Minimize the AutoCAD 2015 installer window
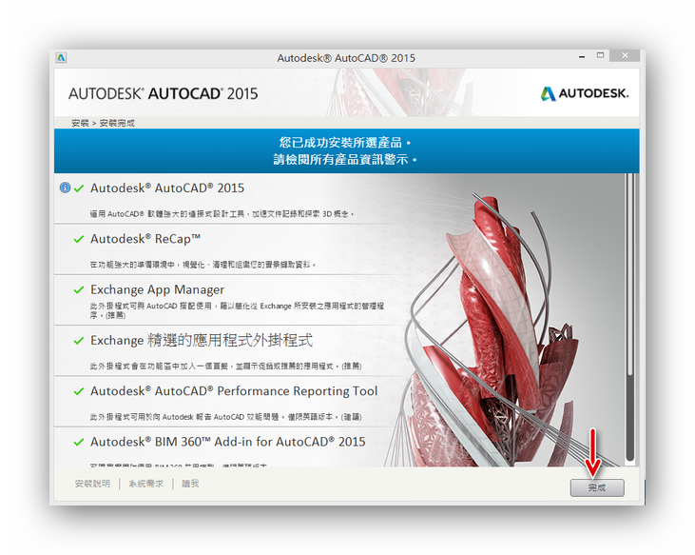This screenshot has height=555, width=695. (x=582, y=57)
